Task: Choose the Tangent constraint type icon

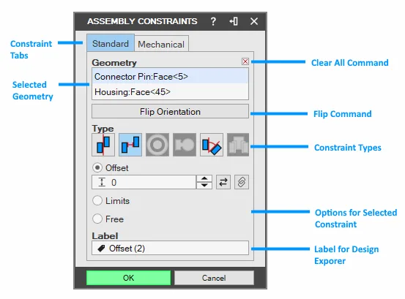Action: 185,145
